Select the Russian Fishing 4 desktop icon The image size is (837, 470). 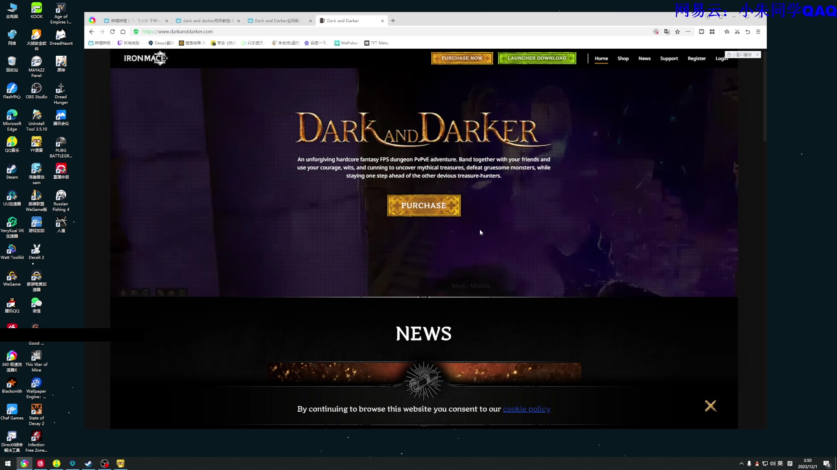(61, 201)
